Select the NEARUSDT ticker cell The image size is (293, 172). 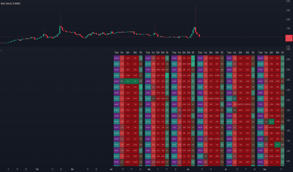(200, 145)
